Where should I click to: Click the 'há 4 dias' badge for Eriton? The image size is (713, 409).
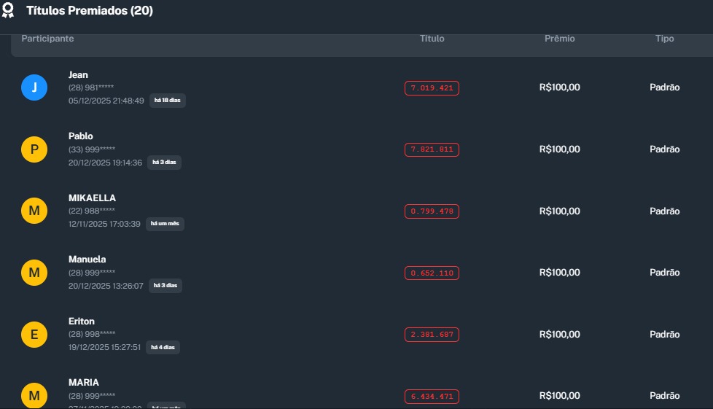point(163,348)
